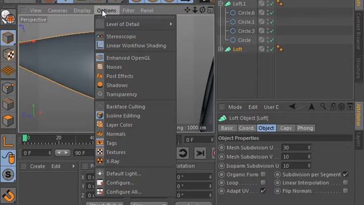Toggle Tags display option

pyautogui.click(x=135, y=143)
